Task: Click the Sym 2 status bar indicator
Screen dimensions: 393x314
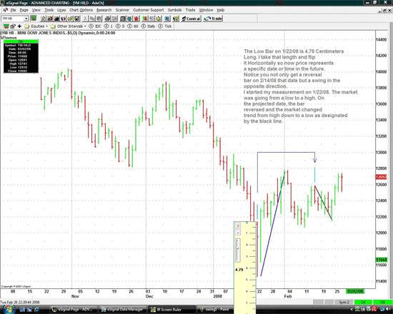Action: [x=344, y=303]
